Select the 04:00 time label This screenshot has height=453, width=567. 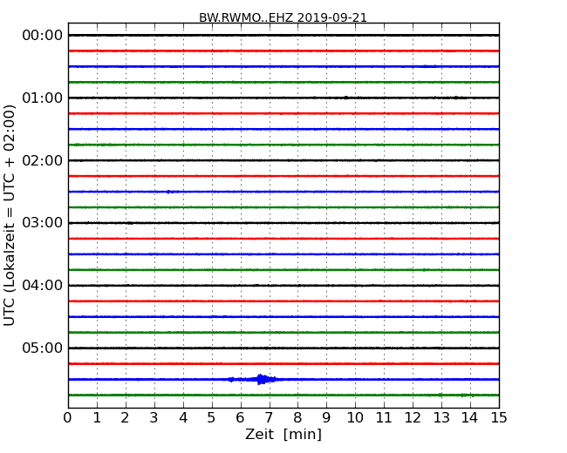coord(43,285)
